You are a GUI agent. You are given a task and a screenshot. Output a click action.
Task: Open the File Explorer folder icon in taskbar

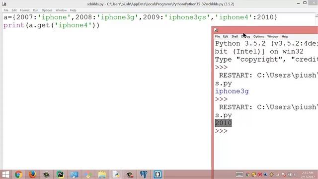102,175
